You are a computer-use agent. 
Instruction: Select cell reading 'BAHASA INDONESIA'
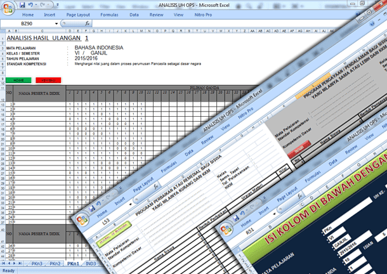99,48
